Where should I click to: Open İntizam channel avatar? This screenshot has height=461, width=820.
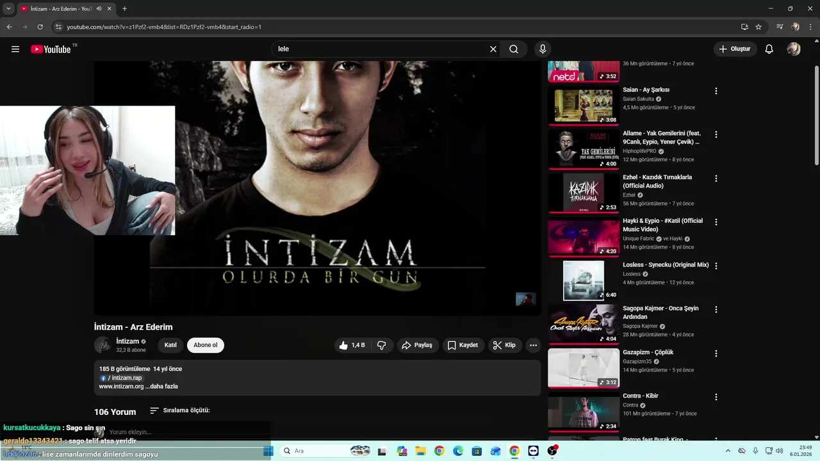(x=102, y=345)
